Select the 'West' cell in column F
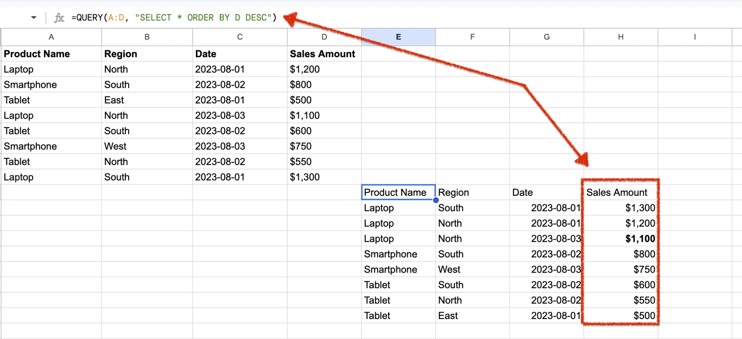This screenshot has height=339, width=742. click(473, 269)
